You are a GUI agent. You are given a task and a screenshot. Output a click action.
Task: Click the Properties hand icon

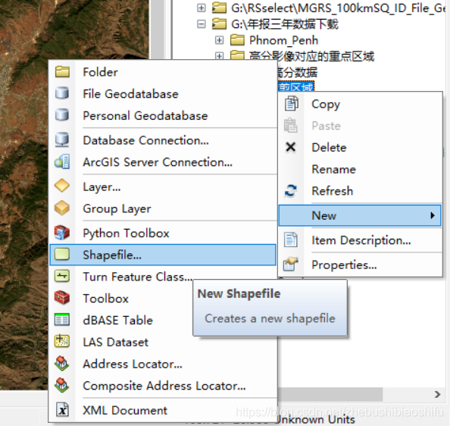click(x=291, y=265)
